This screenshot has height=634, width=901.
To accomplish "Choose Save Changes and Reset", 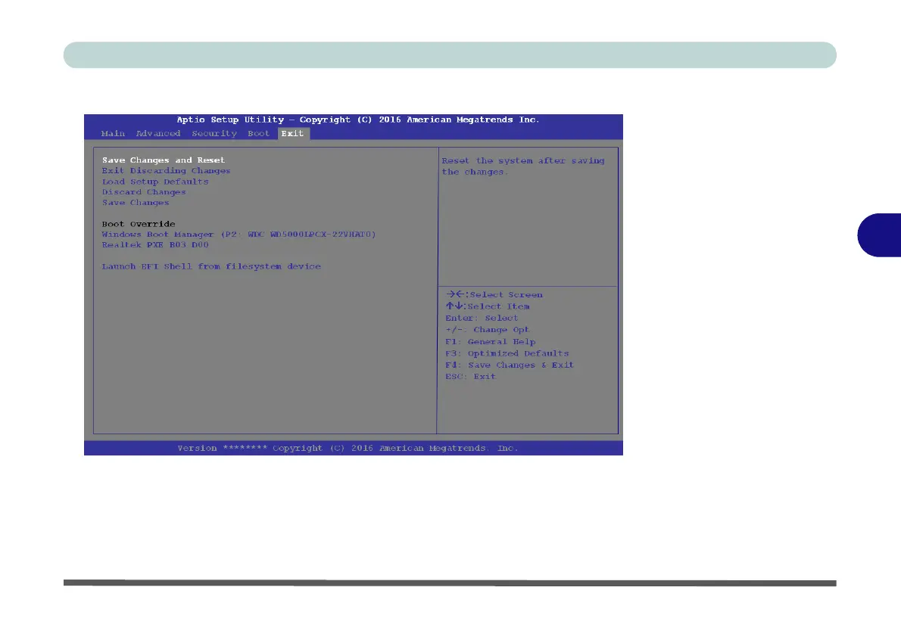I will click(x=164, y=160).
